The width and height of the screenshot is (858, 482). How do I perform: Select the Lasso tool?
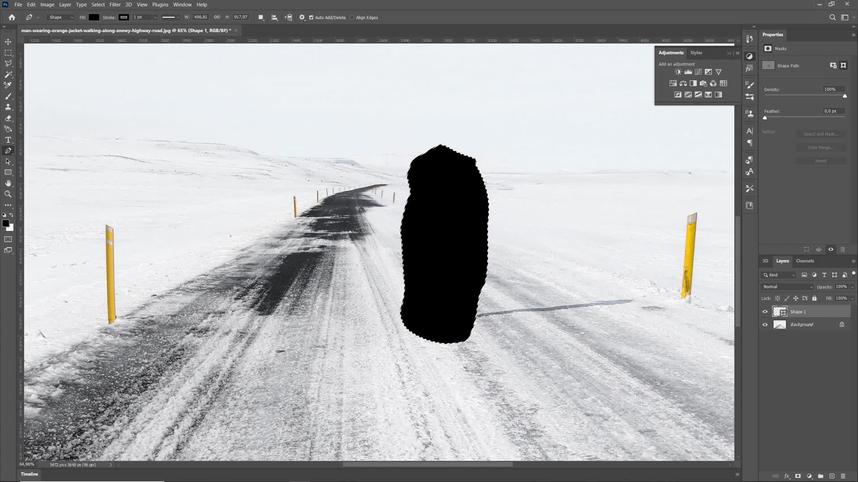tap(8, 63)
